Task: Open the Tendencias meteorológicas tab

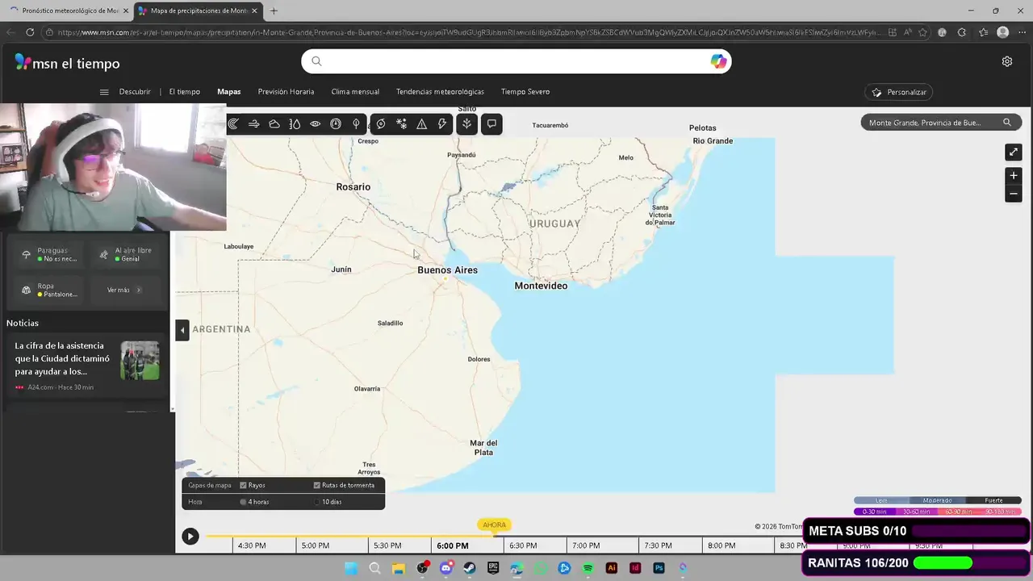Action: (x=440, y=92)
